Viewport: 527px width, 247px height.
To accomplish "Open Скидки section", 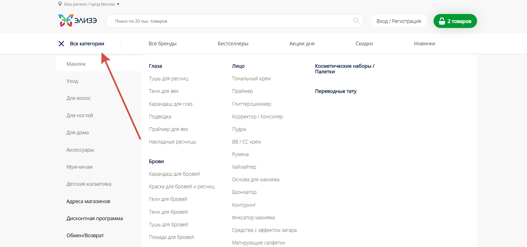I will pos(364,44).
